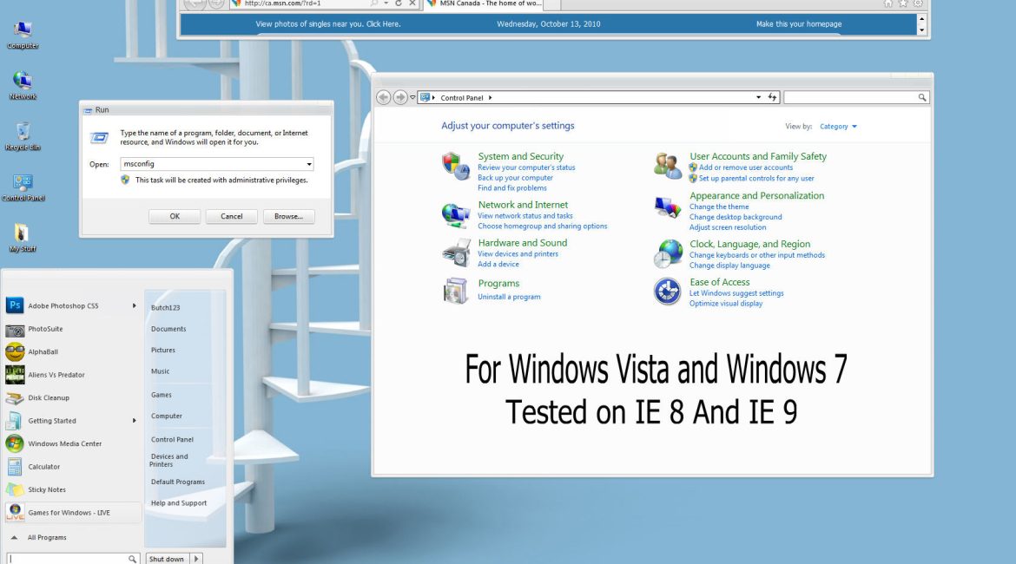Click the Make this your homepage link

[798, 24]
